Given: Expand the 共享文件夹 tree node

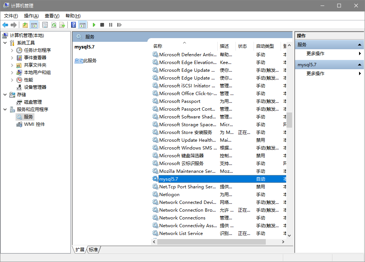Looking at the screenshot, I should point(12,65).
